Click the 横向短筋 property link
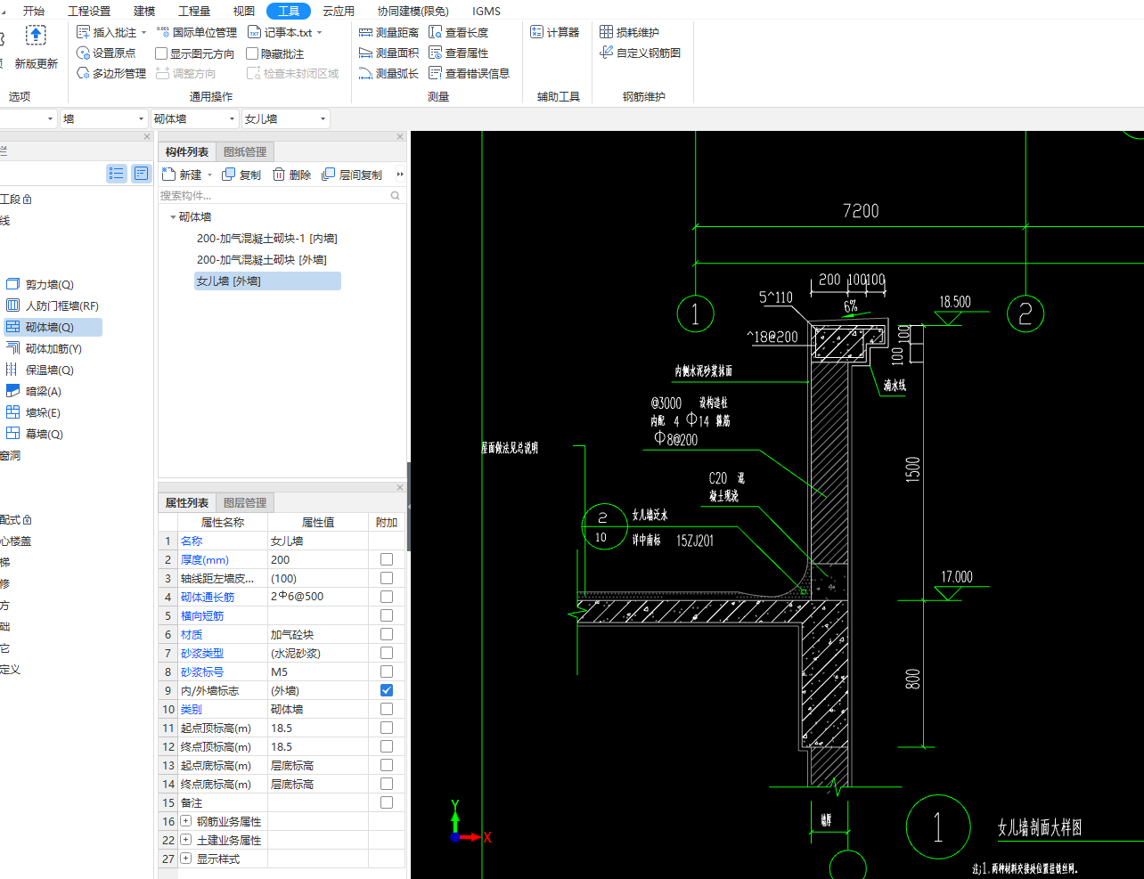The height and width of the screenshot is (879, 1144). [x=202, y=615]
